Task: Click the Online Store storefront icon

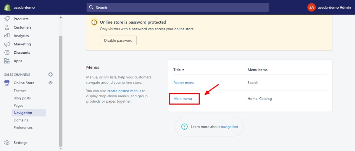Action: pos(7,83)
